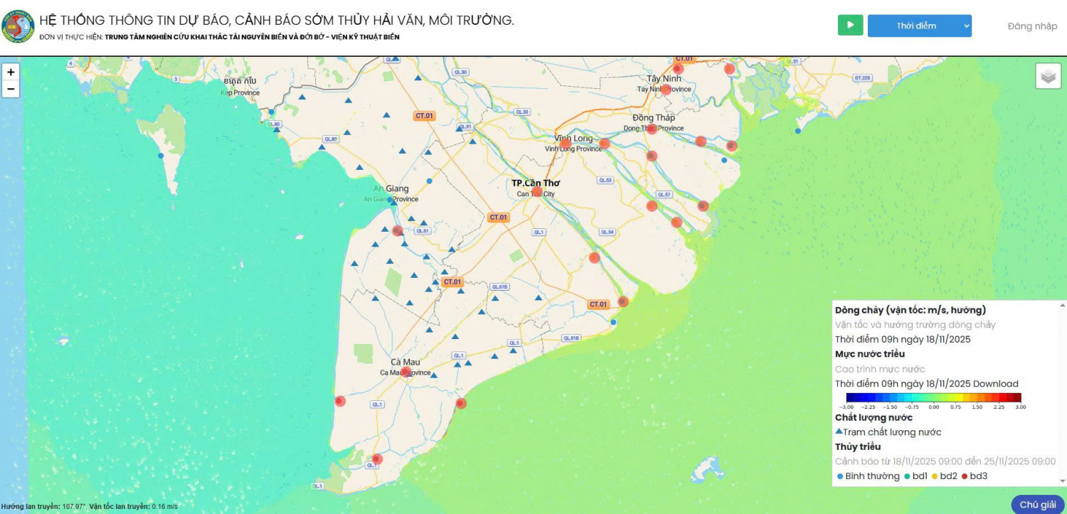This screenshot has height=514, width=1067.
Task: Toggle the Chú giải legend button
Action: click(1037, 505)
